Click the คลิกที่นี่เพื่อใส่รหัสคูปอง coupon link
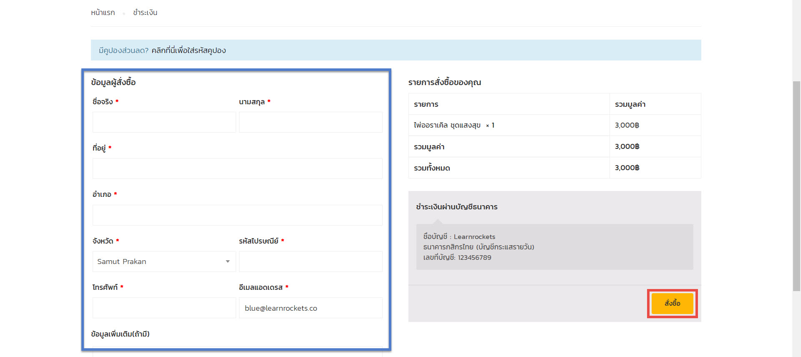 point(189,50)
